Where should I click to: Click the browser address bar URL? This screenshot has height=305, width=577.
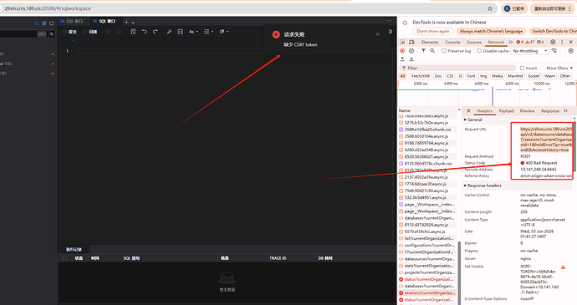(x=48, y=8)
